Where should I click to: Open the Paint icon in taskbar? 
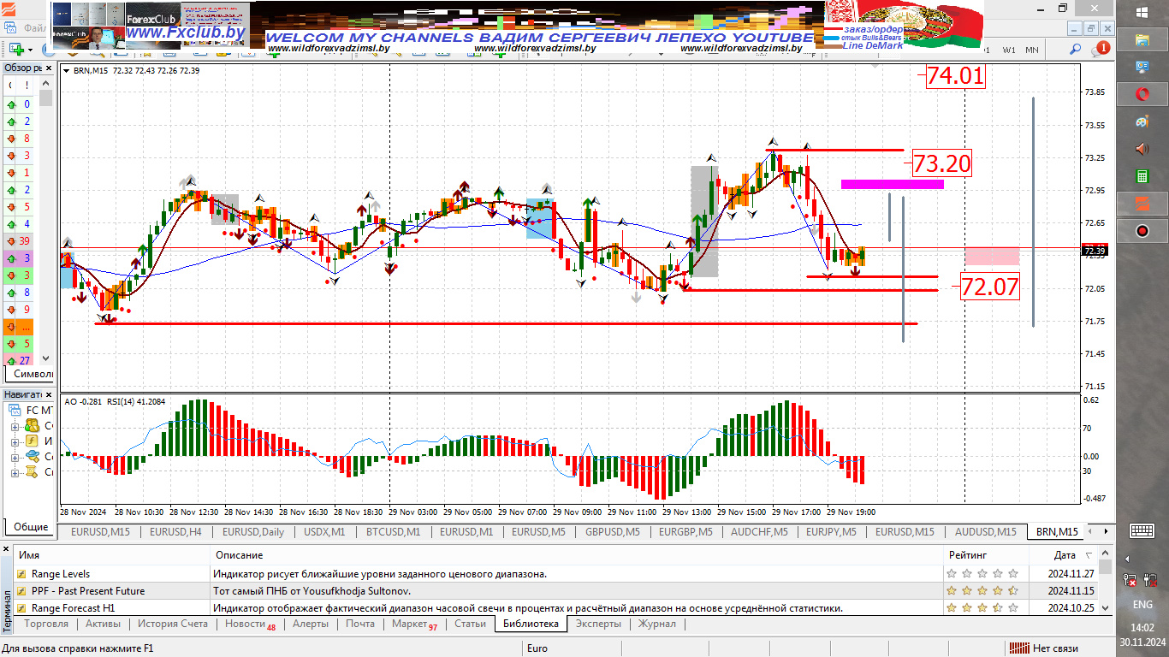tap(1142, 121)
